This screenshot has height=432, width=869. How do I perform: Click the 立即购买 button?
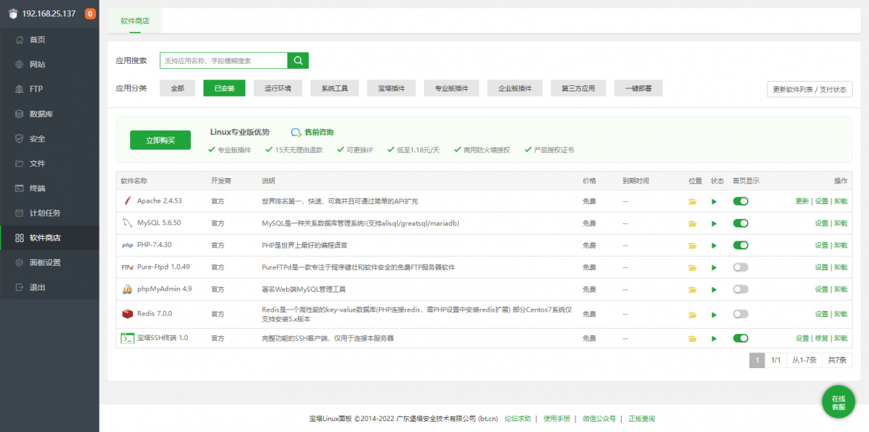160,140
